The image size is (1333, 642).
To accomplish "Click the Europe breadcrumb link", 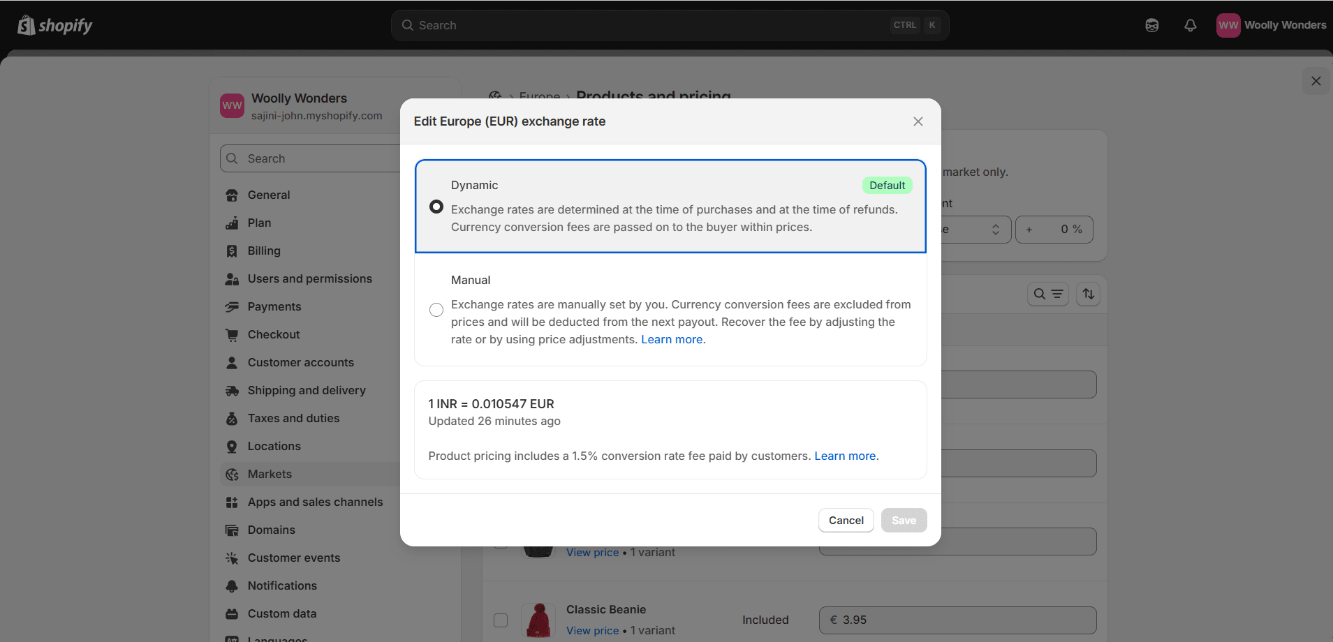I will [539, 96].
